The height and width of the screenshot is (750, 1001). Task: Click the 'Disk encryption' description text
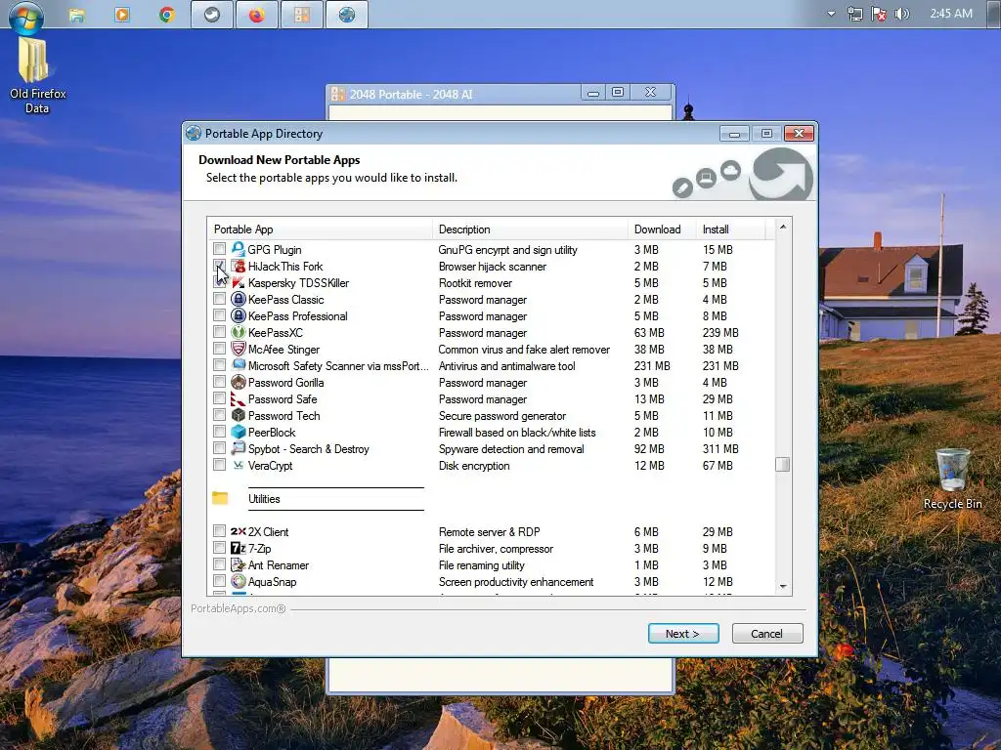point(474,465)
